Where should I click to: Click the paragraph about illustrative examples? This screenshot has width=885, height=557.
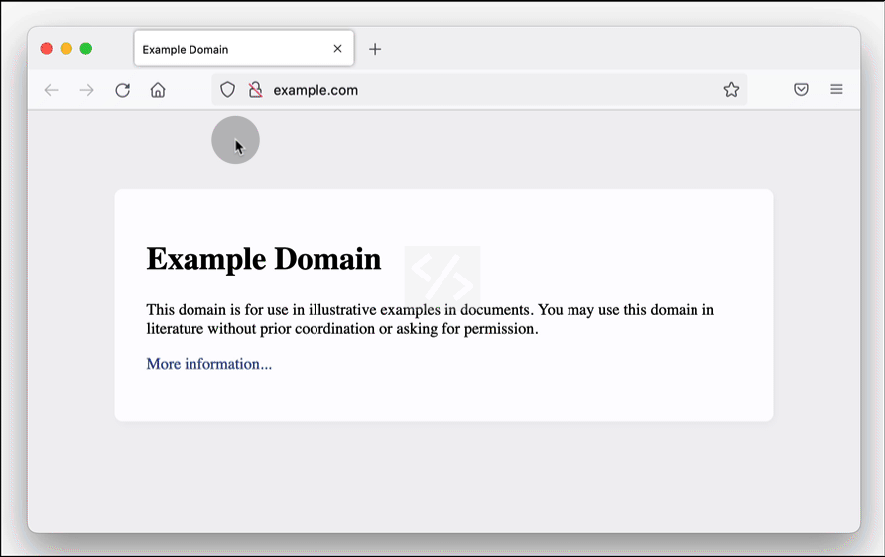click(x=430, y=319)
